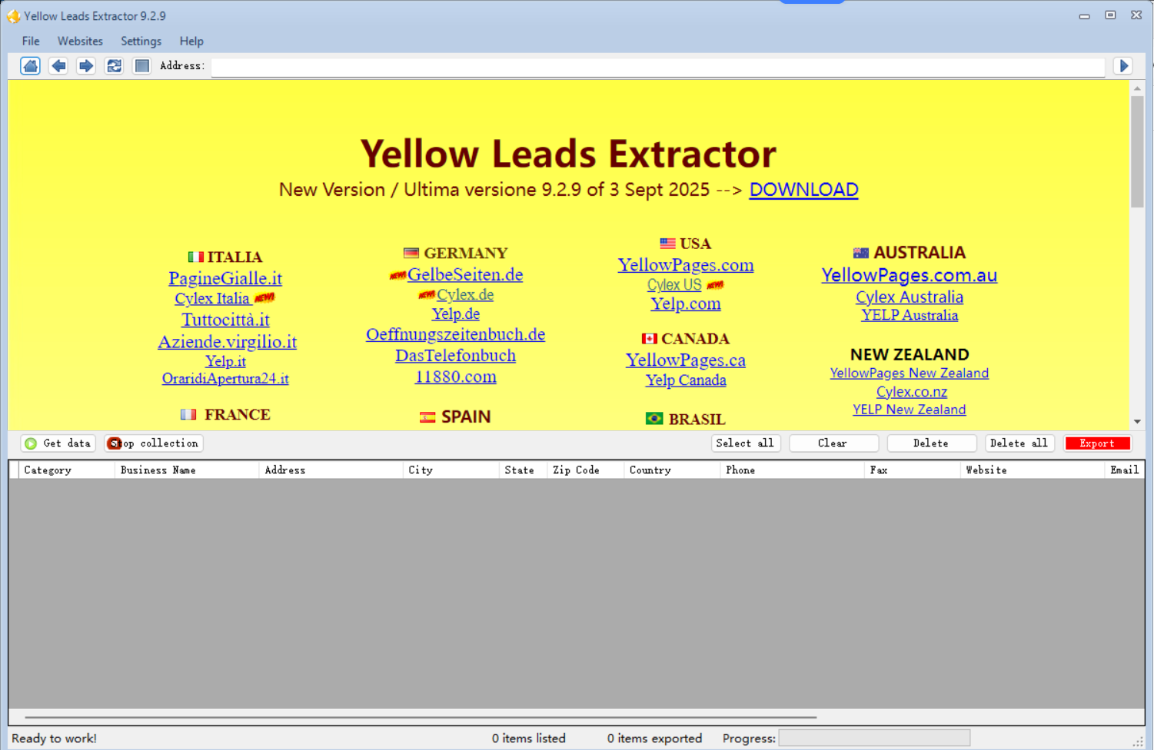
Task: Refresh the page with the reload icon
Action: tap(114, 66)
